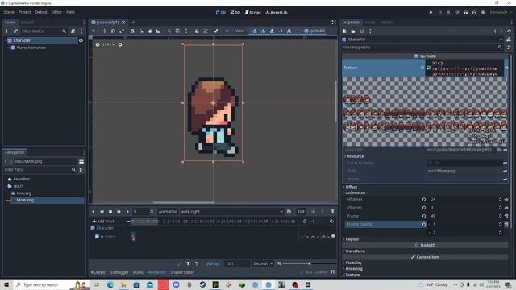This screenshot has width=516, height=290.
Task: Open object history icon in Inspector
Action: 509,31
